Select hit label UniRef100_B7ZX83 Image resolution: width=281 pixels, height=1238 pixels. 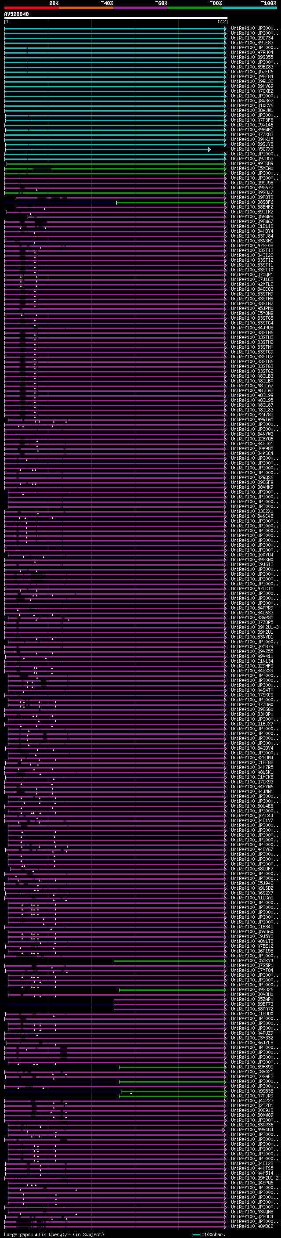click(252, 134)
